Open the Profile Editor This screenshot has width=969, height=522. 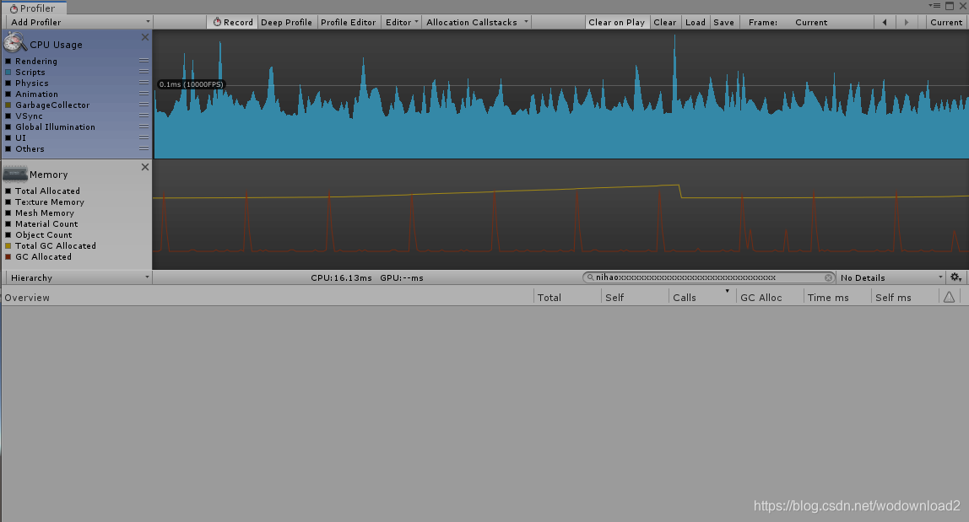(x=348, y=22)
